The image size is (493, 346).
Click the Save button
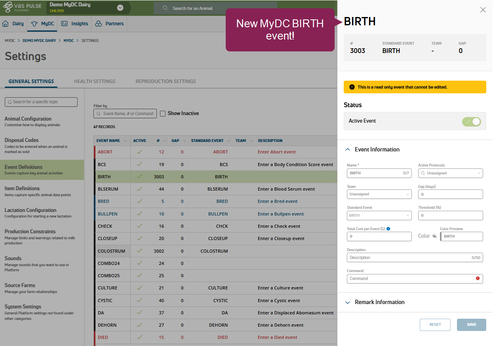471,325
